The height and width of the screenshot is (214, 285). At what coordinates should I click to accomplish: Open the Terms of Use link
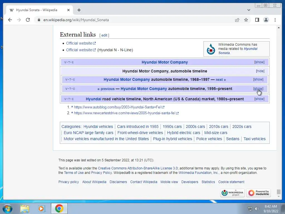click(74, 173)
